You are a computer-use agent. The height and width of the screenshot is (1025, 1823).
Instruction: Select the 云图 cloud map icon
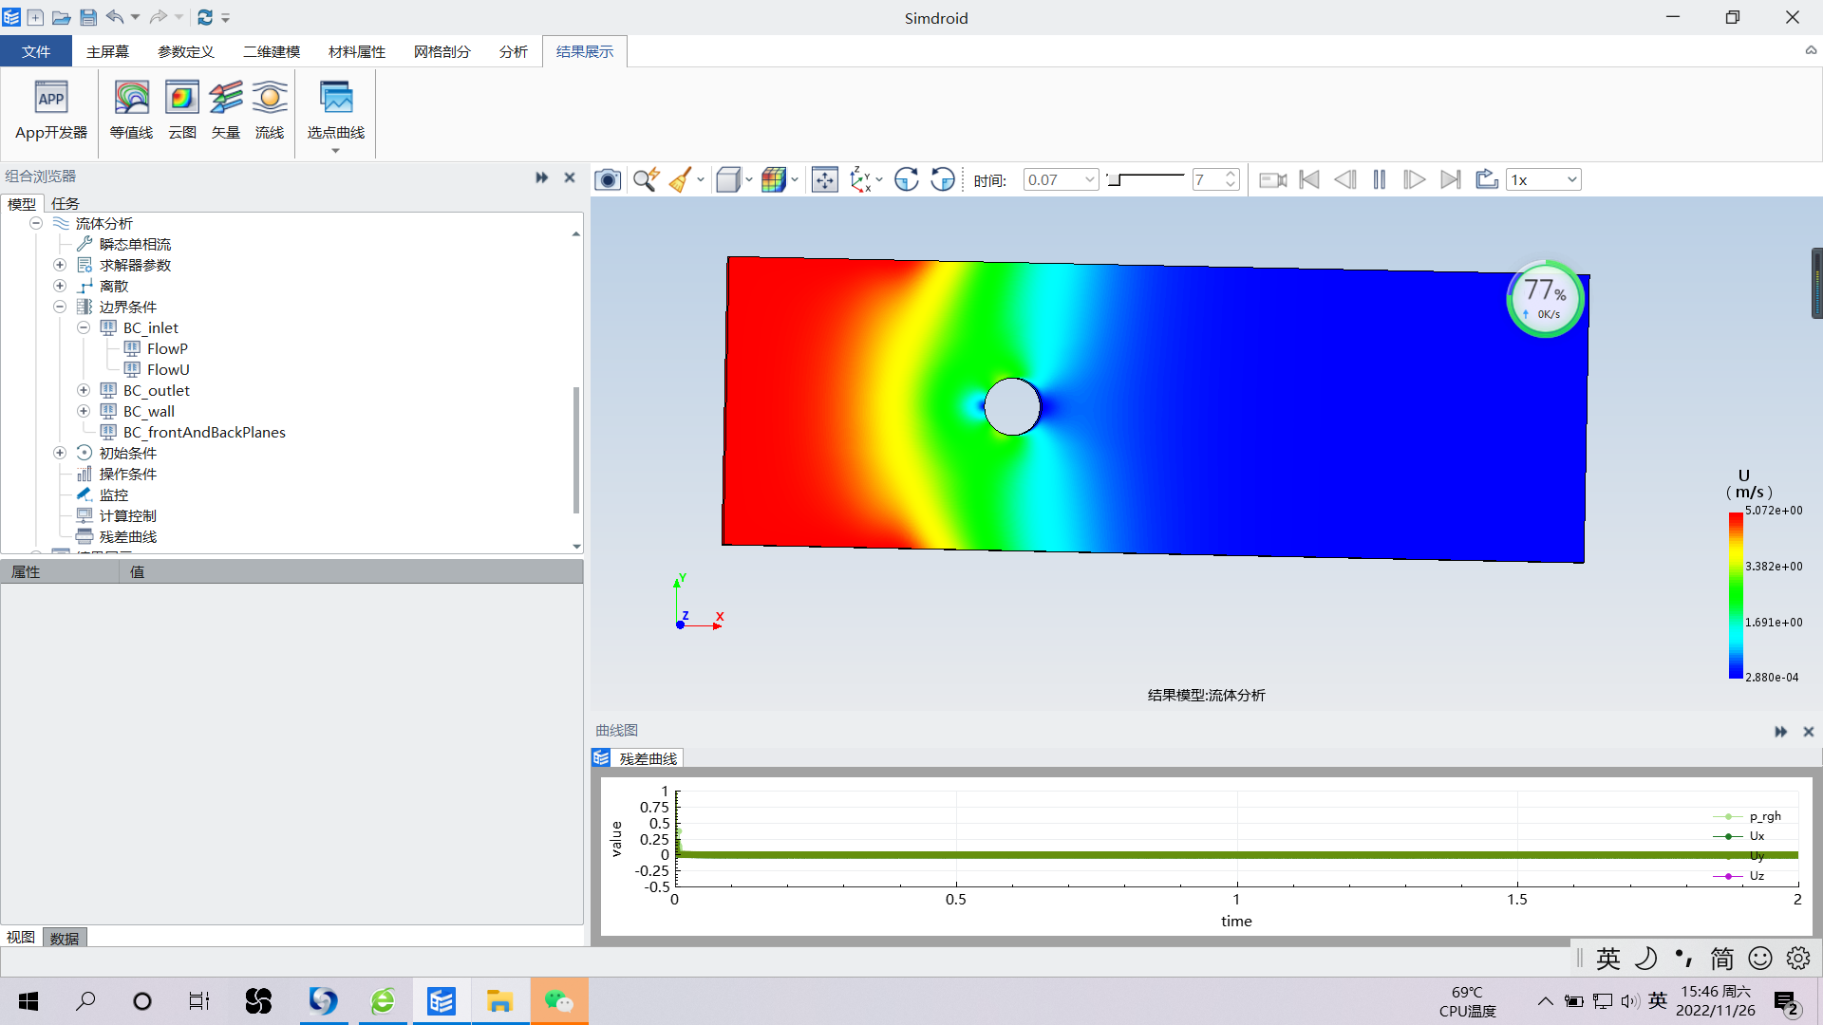pos(181,111)
